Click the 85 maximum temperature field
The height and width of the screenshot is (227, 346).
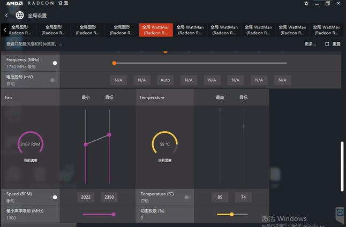click(x=220, y=197)
